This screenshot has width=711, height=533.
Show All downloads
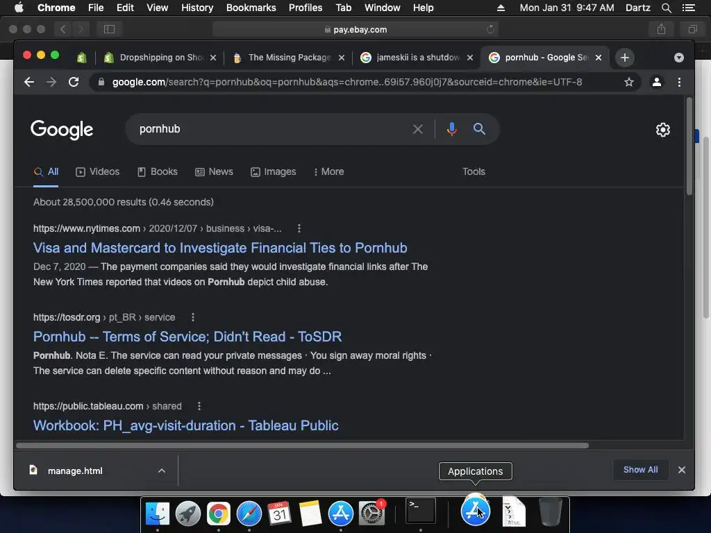640,470
